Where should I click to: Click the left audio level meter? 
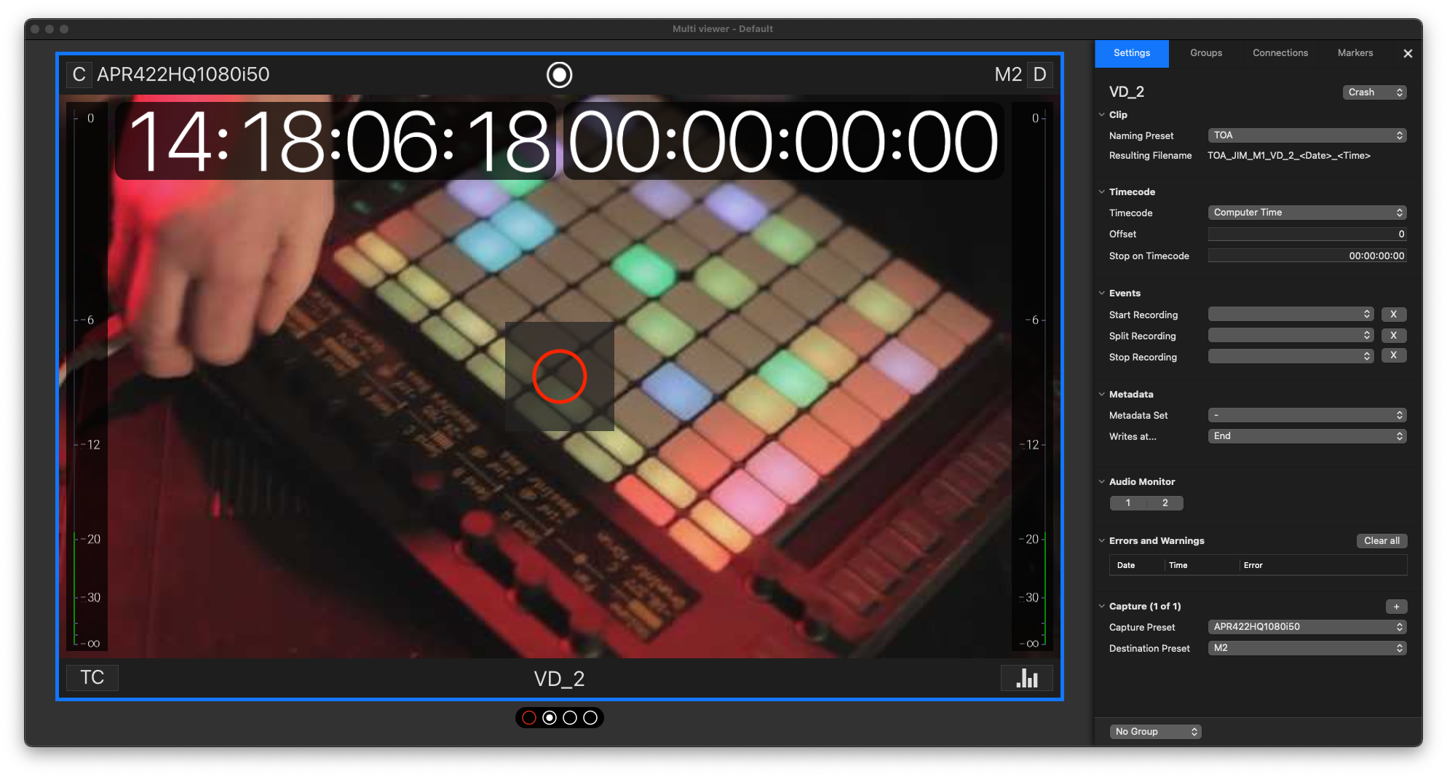(87, 376)
